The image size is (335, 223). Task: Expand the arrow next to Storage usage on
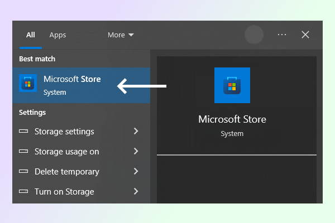tap(136, 152)
